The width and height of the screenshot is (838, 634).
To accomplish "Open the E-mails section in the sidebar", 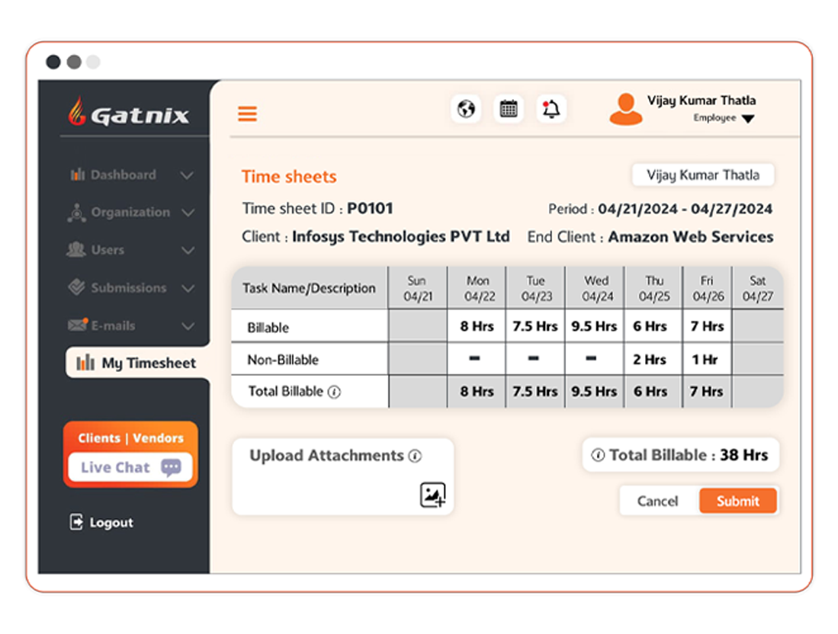I will coord(124,325).
